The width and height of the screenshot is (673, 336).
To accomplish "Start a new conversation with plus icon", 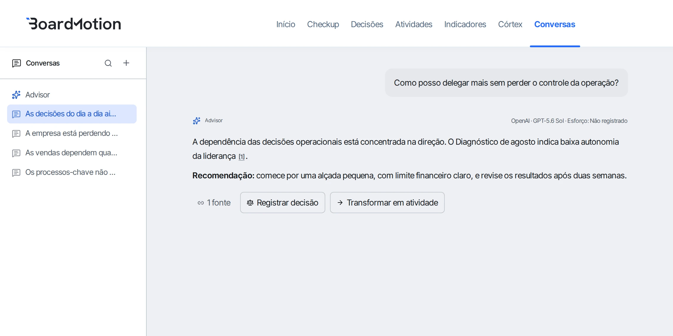I will (126, 63).
